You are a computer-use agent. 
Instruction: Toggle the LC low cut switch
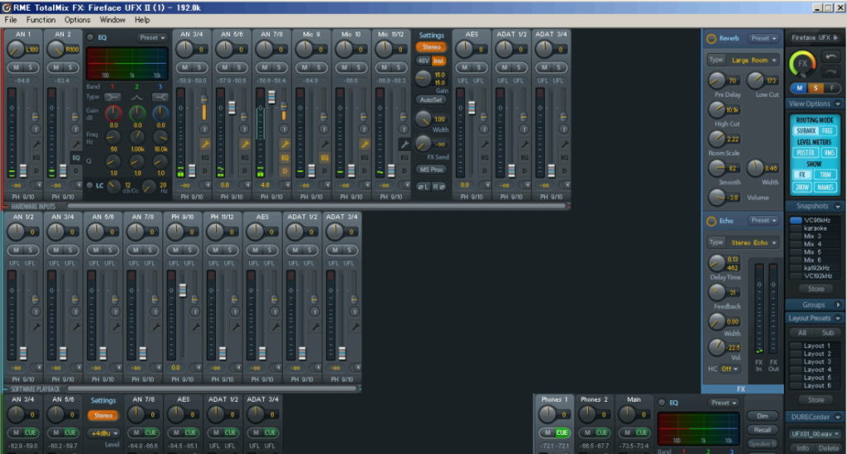click(x=89, y=185)
